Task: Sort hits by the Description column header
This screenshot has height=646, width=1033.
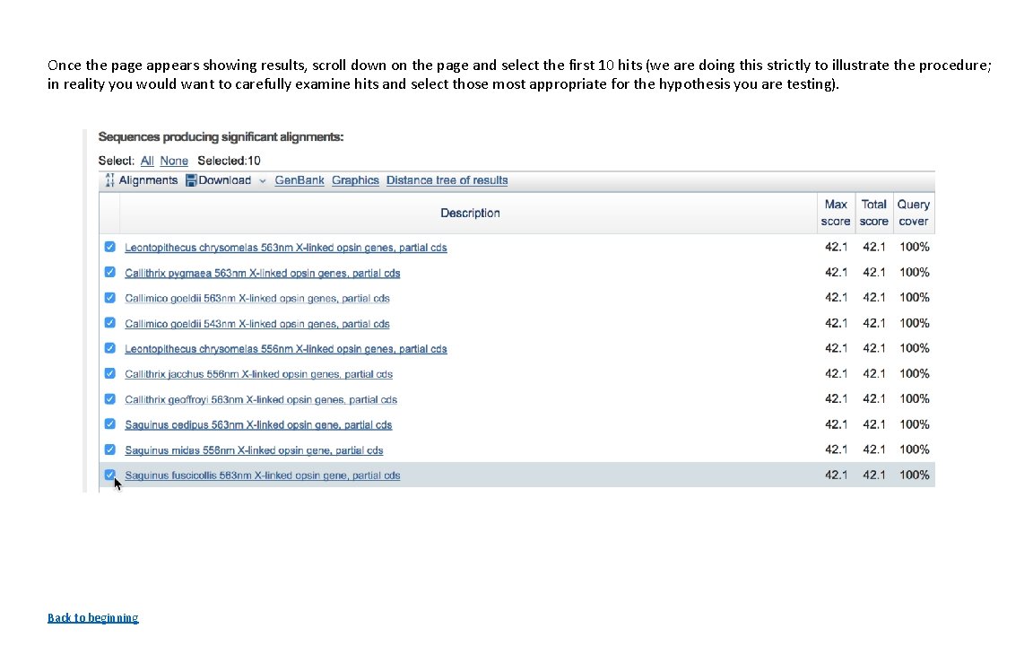Action: (470, 212)
